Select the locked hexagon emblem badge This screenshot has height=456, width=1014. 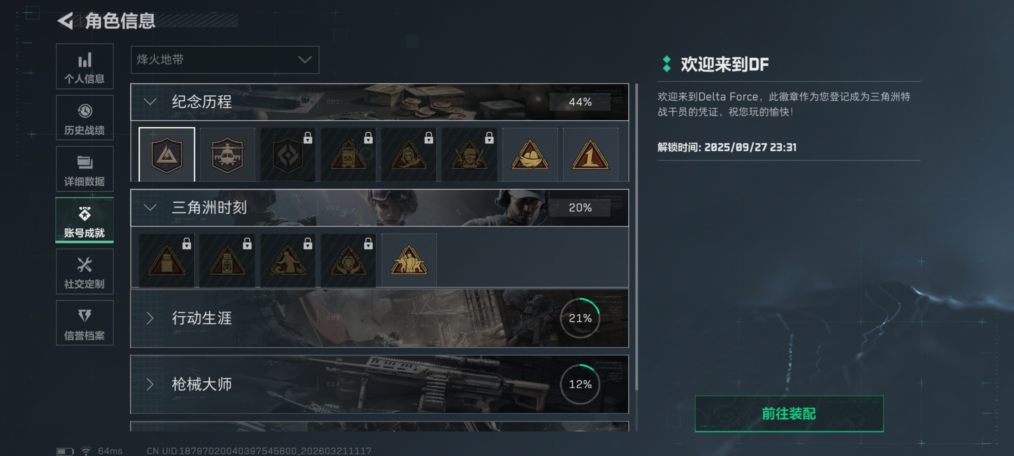pos(288,154)
